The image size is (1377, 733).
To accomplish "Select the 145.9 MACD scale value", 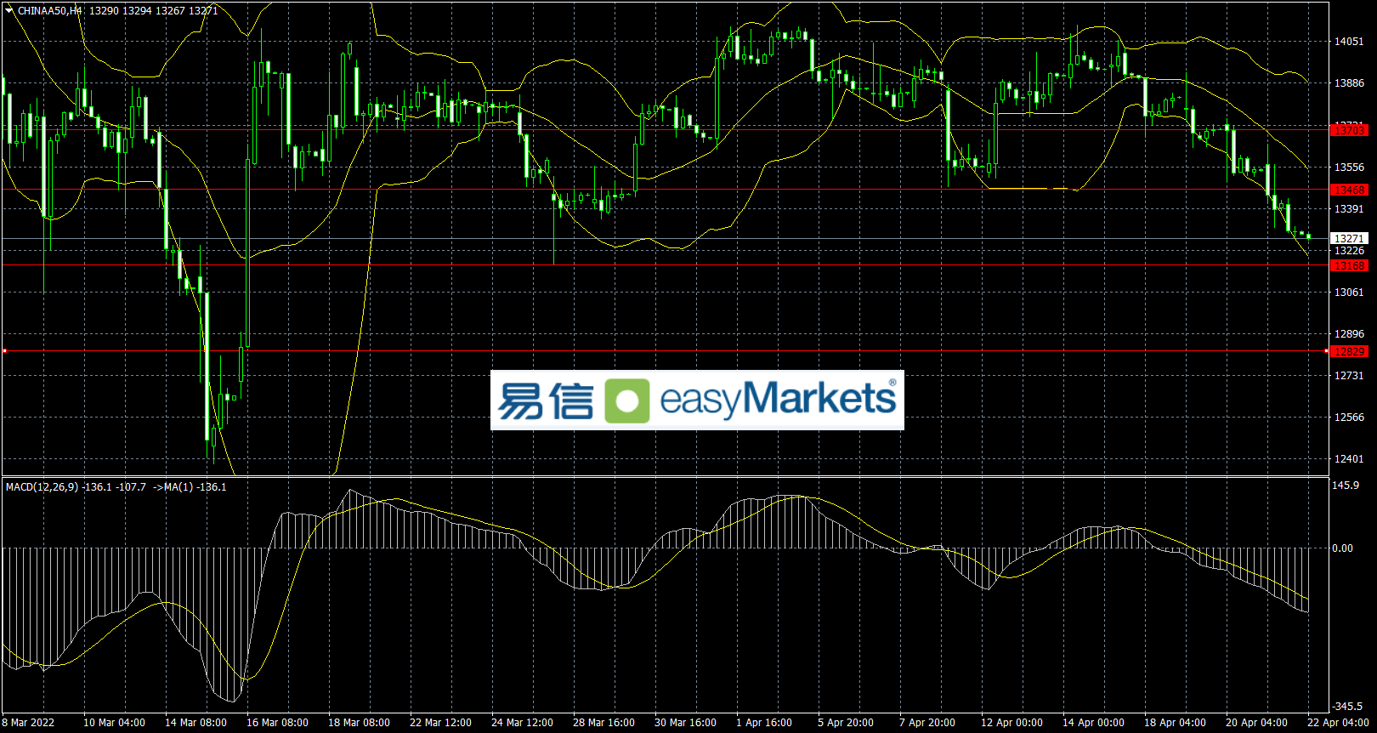I will tap(1346, 486).
